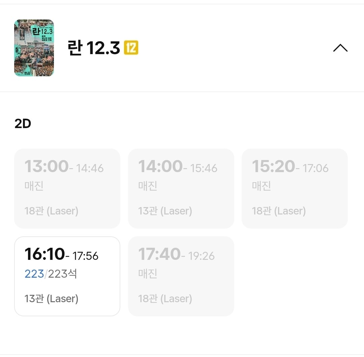The width and height of the screenshot is (364, 357).
Task: Pick the 15:20 sold-out showtime
Action: coord(295,188)
